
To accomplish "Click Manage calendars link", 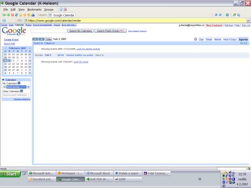I will click(x=22, y=99).
